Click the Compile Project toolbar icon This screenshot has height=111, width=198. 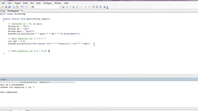[x=77, y=7]
